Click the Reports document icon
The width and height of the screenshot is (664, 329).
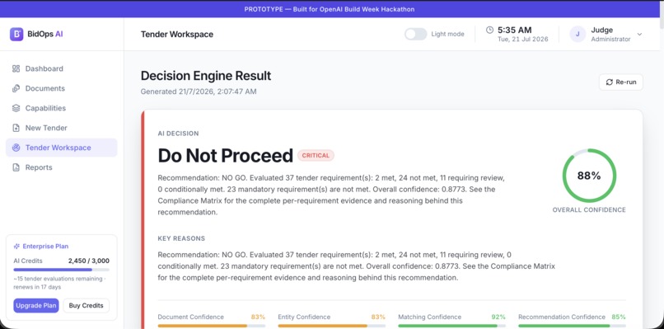coord(16,167)
